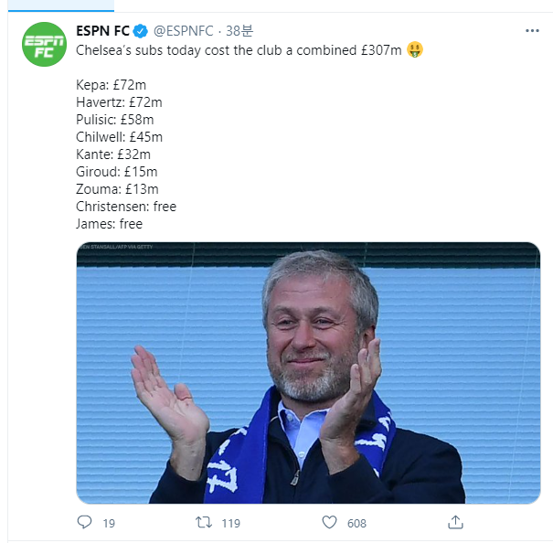Screen dimensions: 553x543
Task: Open the tweet via the 38분 timestamp
Action: point(239,31)
